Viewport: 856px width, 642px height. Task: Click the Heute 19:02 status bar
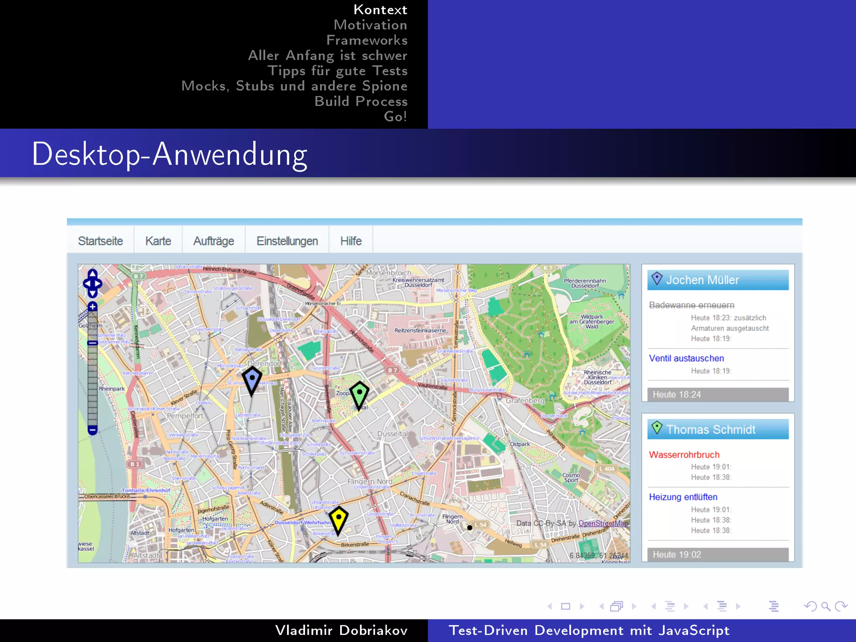pos(718,555)
